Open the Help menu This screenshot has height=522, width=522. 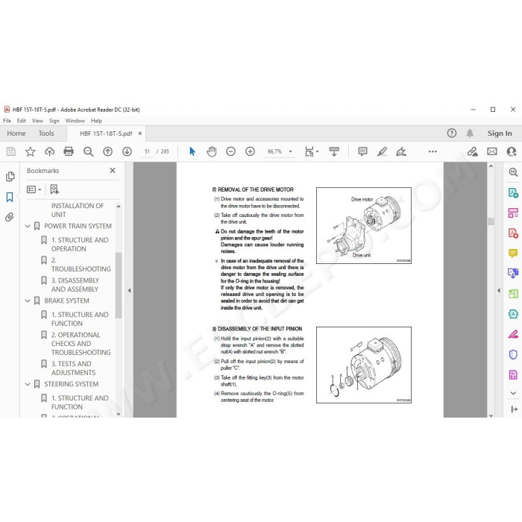tap(96, 121)
